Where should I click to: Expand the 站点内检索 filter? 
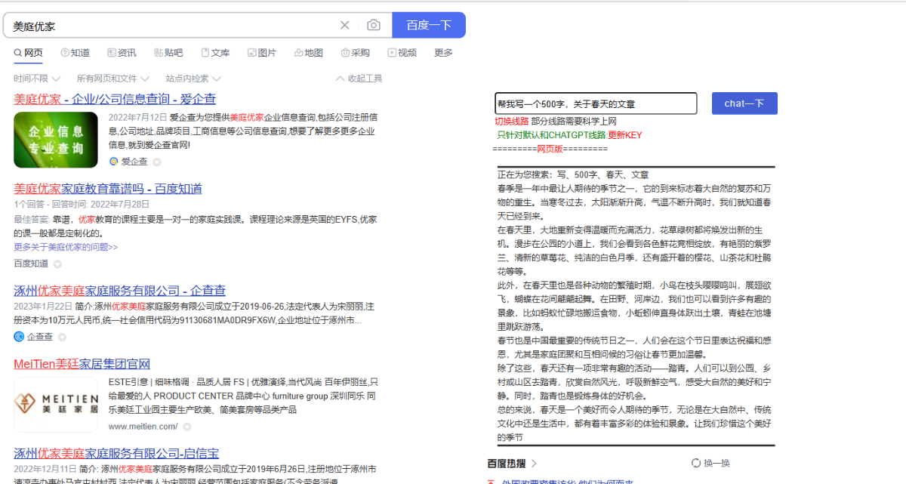(x=193, y=79)
